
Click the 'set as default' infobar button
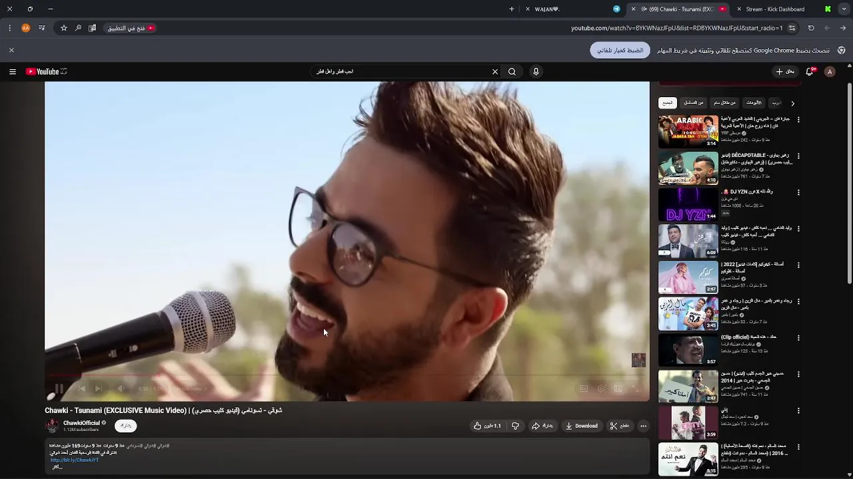(x=620, y=51)
